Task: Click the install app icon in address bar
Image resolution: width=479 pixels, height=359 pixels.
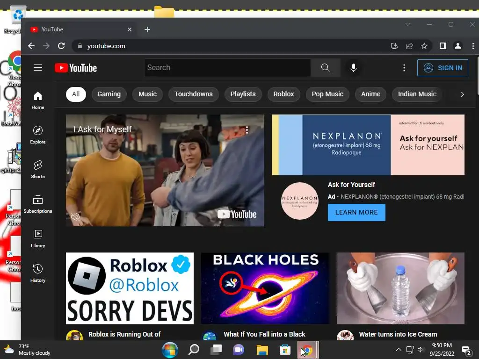Action: click(394, 46)
